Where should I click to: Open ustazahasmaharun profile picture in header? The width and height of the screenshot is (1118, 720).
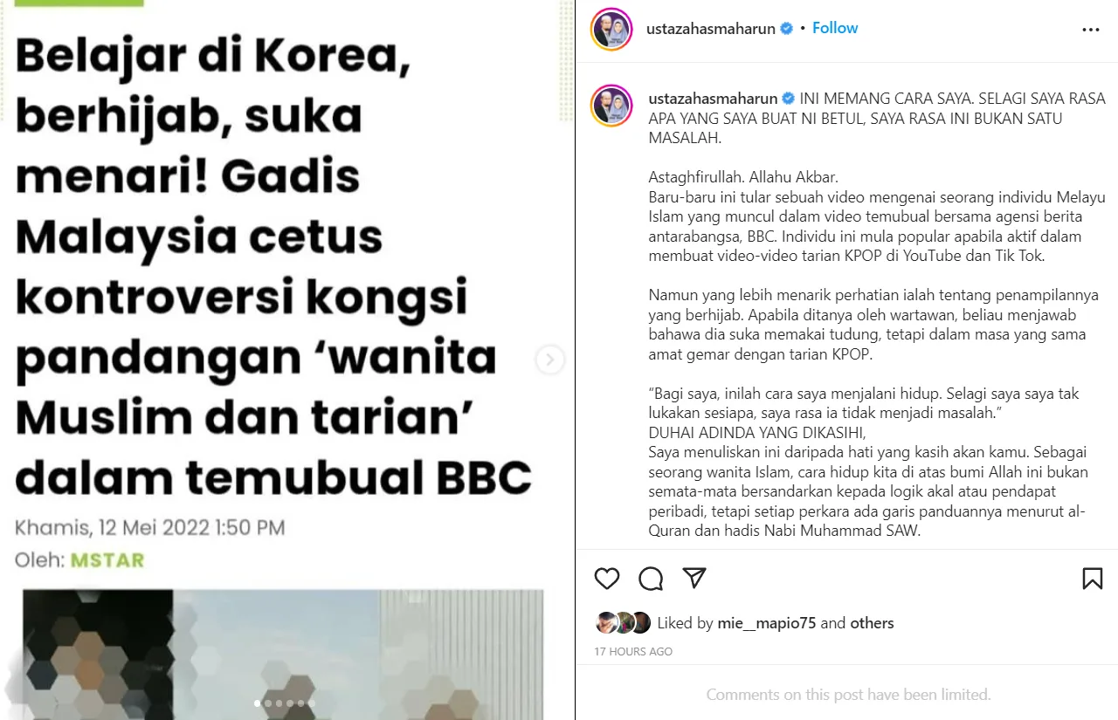pos(611,29)
